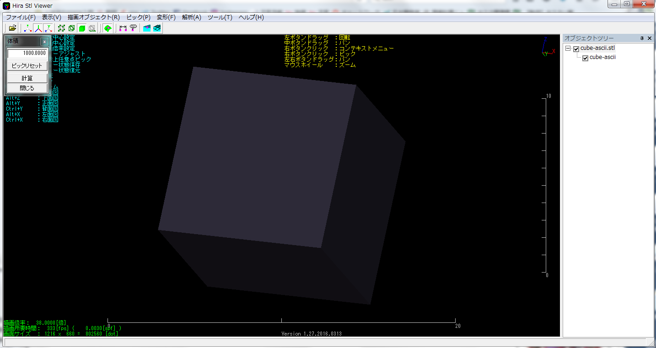Image resolution: width=656 pixels, height=348 pixels.
Task: Click the Ctrl+Y 背面図 shortcut text
Action: pos(32,109)
